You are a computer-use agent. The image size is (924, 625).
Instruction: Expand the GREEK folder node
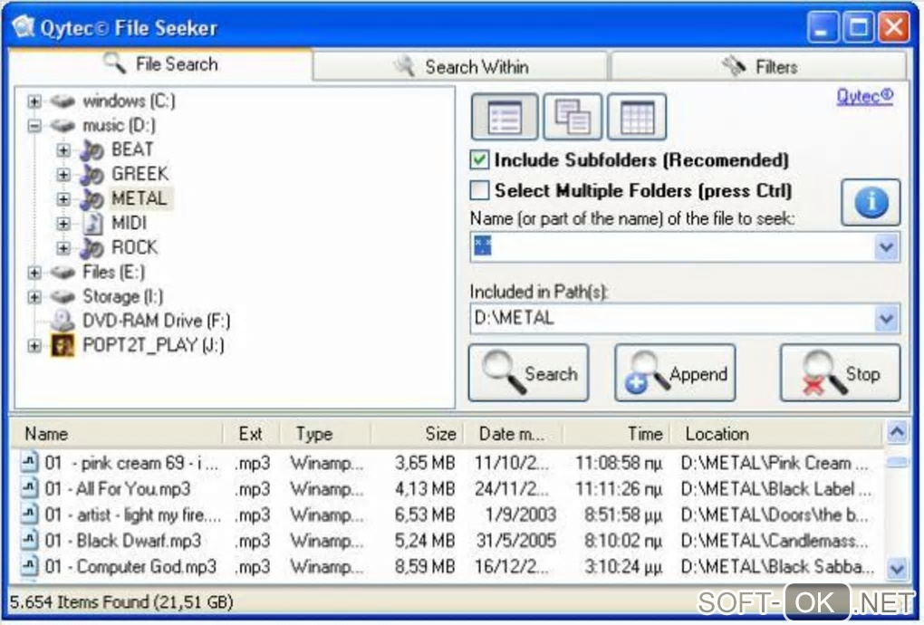coord(63,175)
